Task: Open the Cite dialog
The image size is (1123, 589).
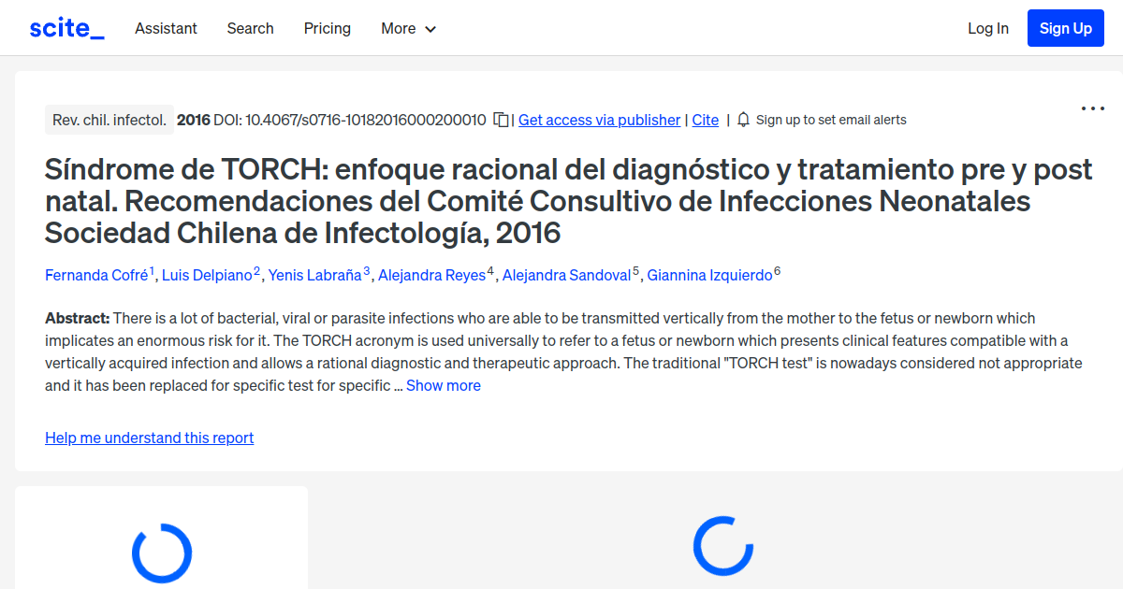Action: coord(705,120)
